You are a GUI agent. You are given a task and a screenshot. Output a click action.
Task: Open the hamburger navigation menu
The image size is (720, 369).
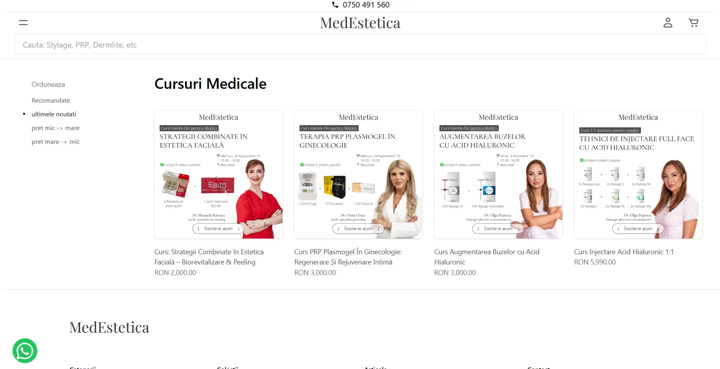(x=23, y=23)
